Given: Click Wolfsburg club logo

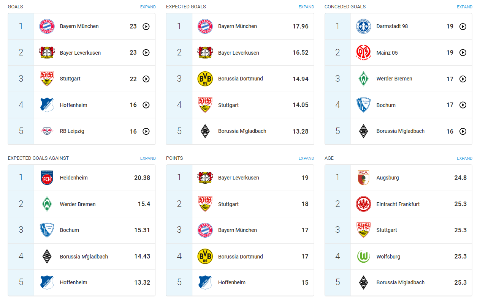Looking at the screenshot, I should tap(364, 257).
